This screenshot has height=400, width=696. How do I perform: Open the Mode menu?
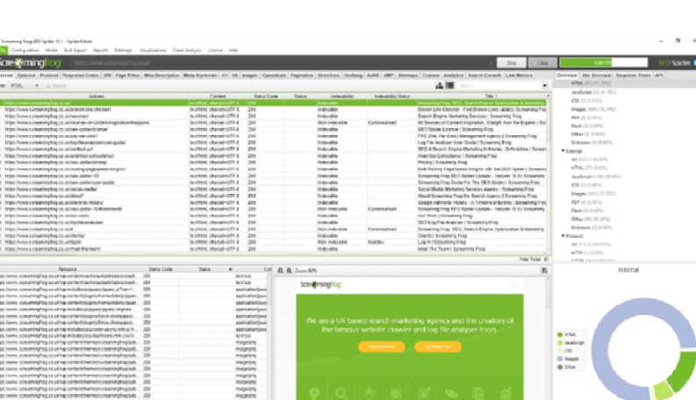(51, 50)
